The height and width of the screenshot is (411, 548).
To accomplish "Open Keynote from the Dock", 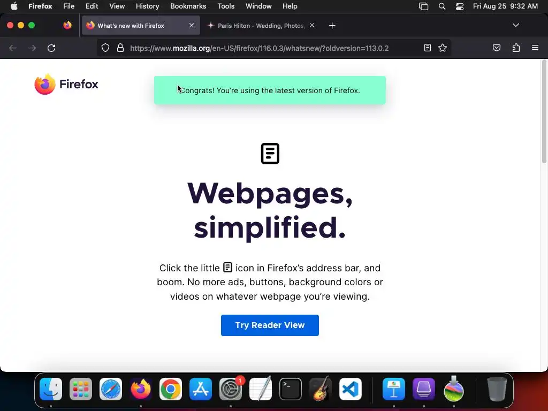I will click(x=394, y=389).
